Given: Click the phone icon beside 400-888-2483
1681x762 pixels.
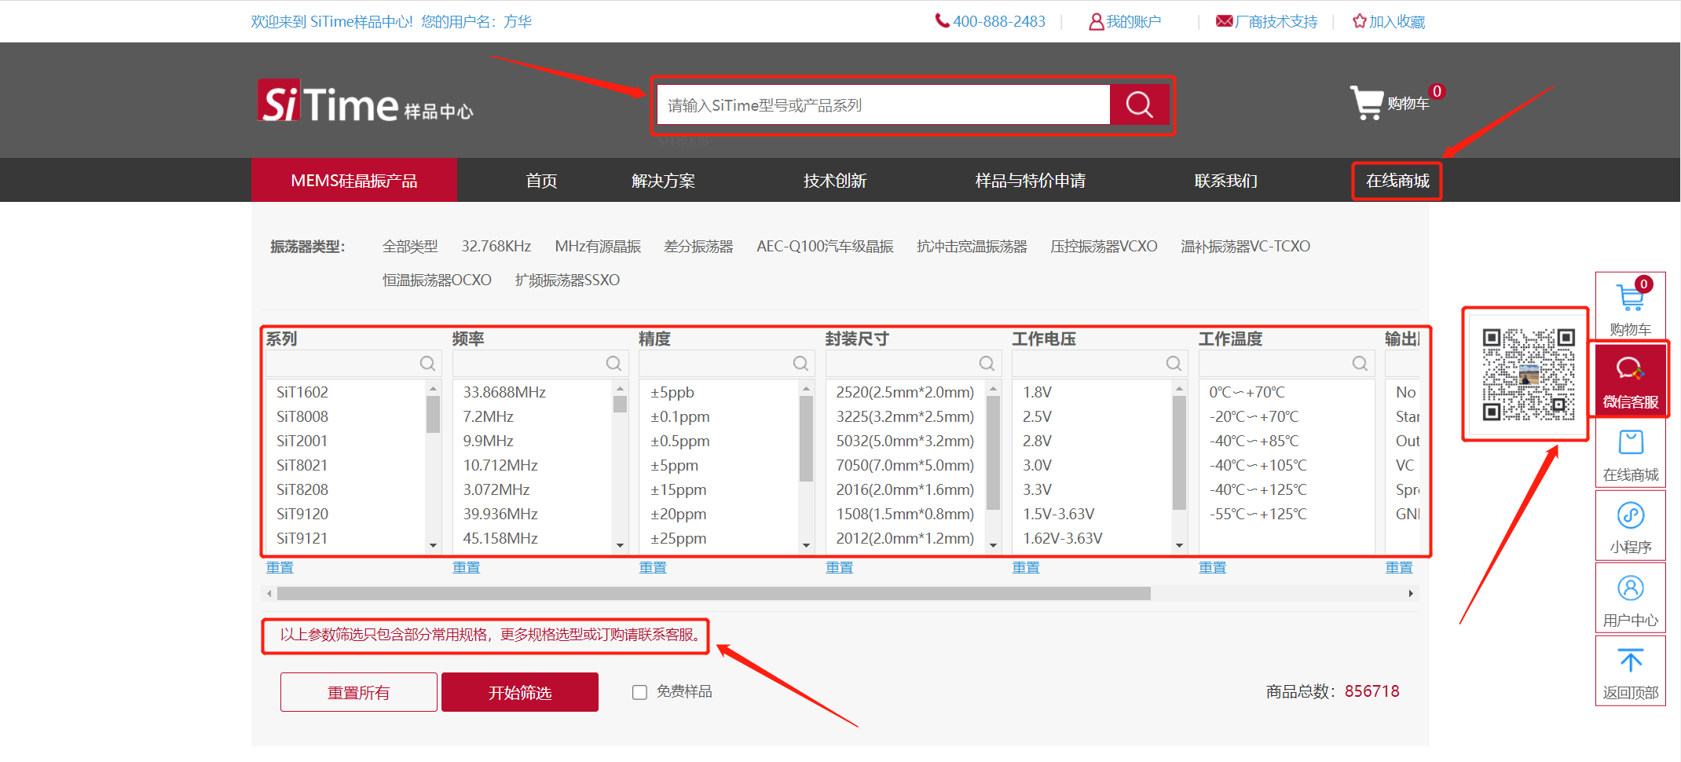Looking at the screenshot, I should [x=942, y=20].
